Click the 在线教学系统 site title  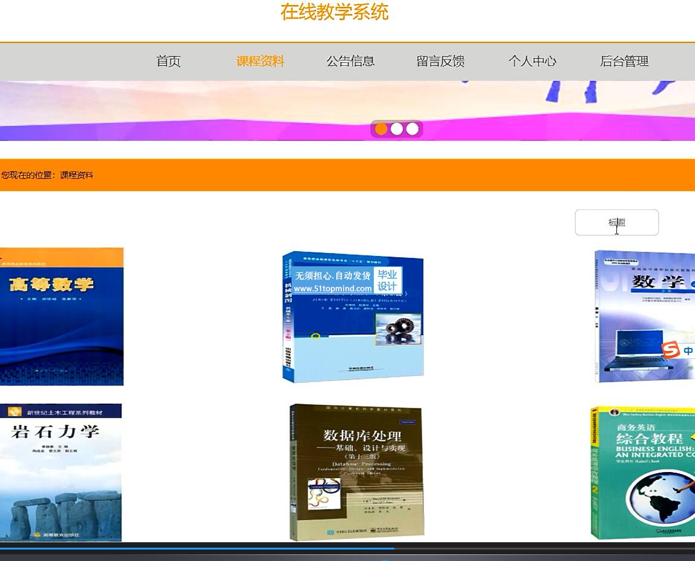334,12
